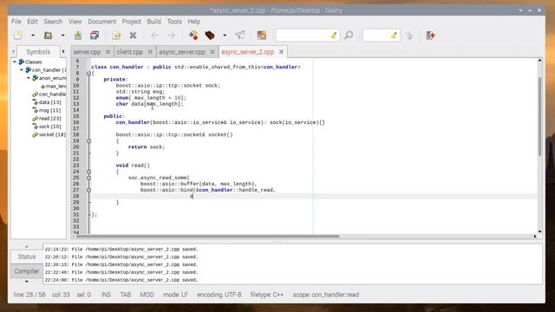Viewport: 555px width, 312px height.
Task: Collapse the anon_enum tree node
Action: [29, 78]
